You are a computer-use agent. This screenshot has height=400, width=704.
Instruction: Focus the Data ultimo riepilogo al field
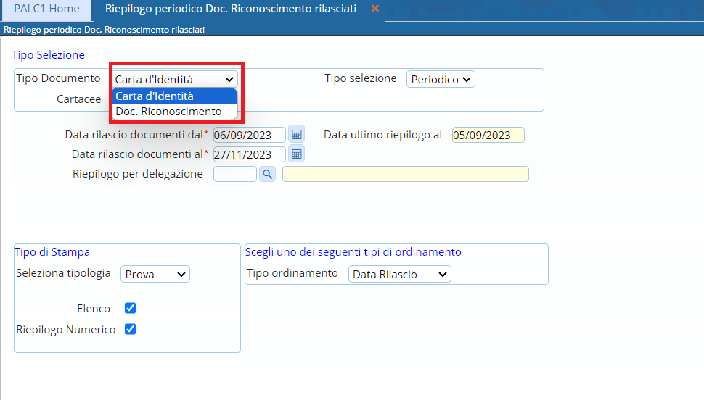487,135
